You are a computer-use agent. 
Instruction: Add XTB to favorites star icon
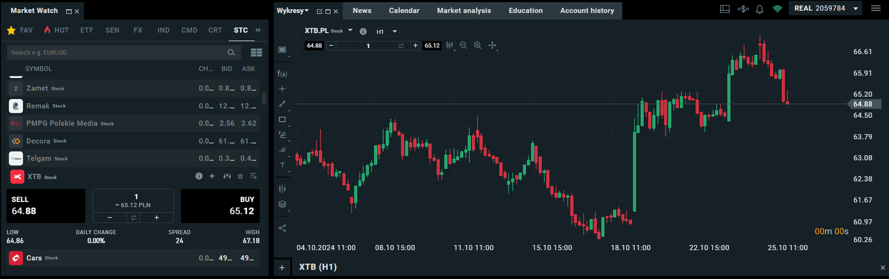(x=240, y=176)
